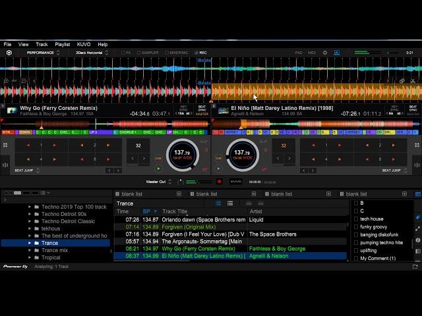The width and height of the screenshot is (422, 316).
Task: Click deck 1 full-track overview waveform
Action: pos(105,124)
